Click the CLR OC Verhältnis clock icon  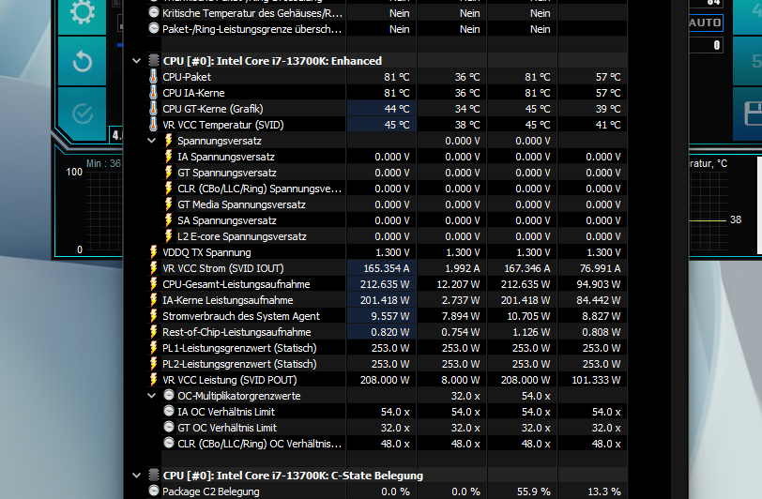[x=169, y=443]
